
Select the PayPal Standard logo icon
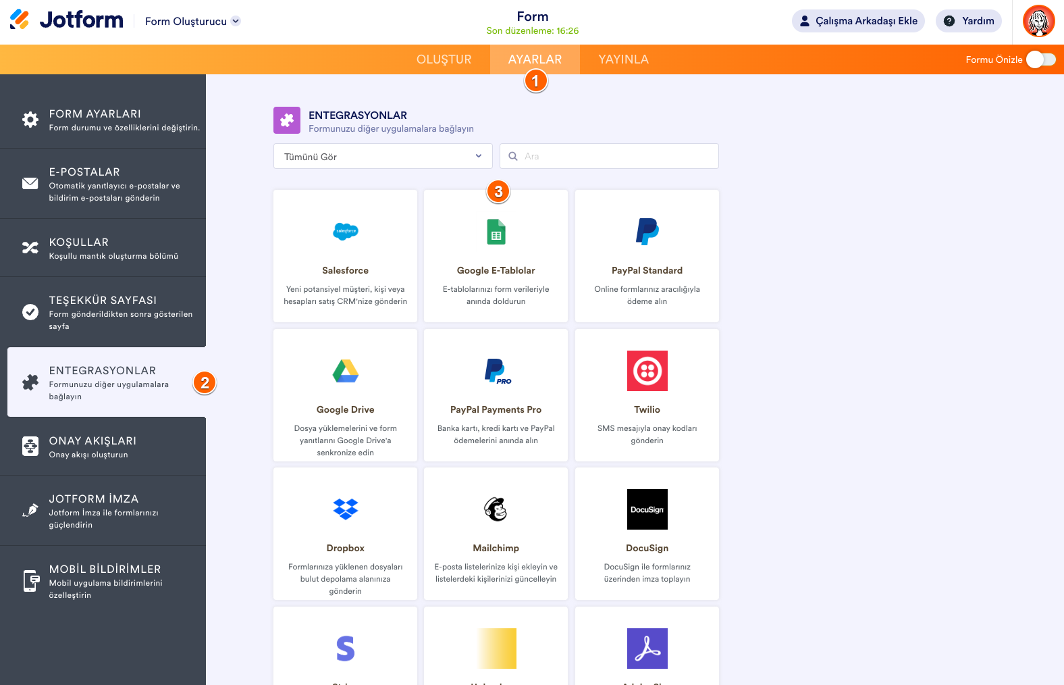[x=647, y=232]
